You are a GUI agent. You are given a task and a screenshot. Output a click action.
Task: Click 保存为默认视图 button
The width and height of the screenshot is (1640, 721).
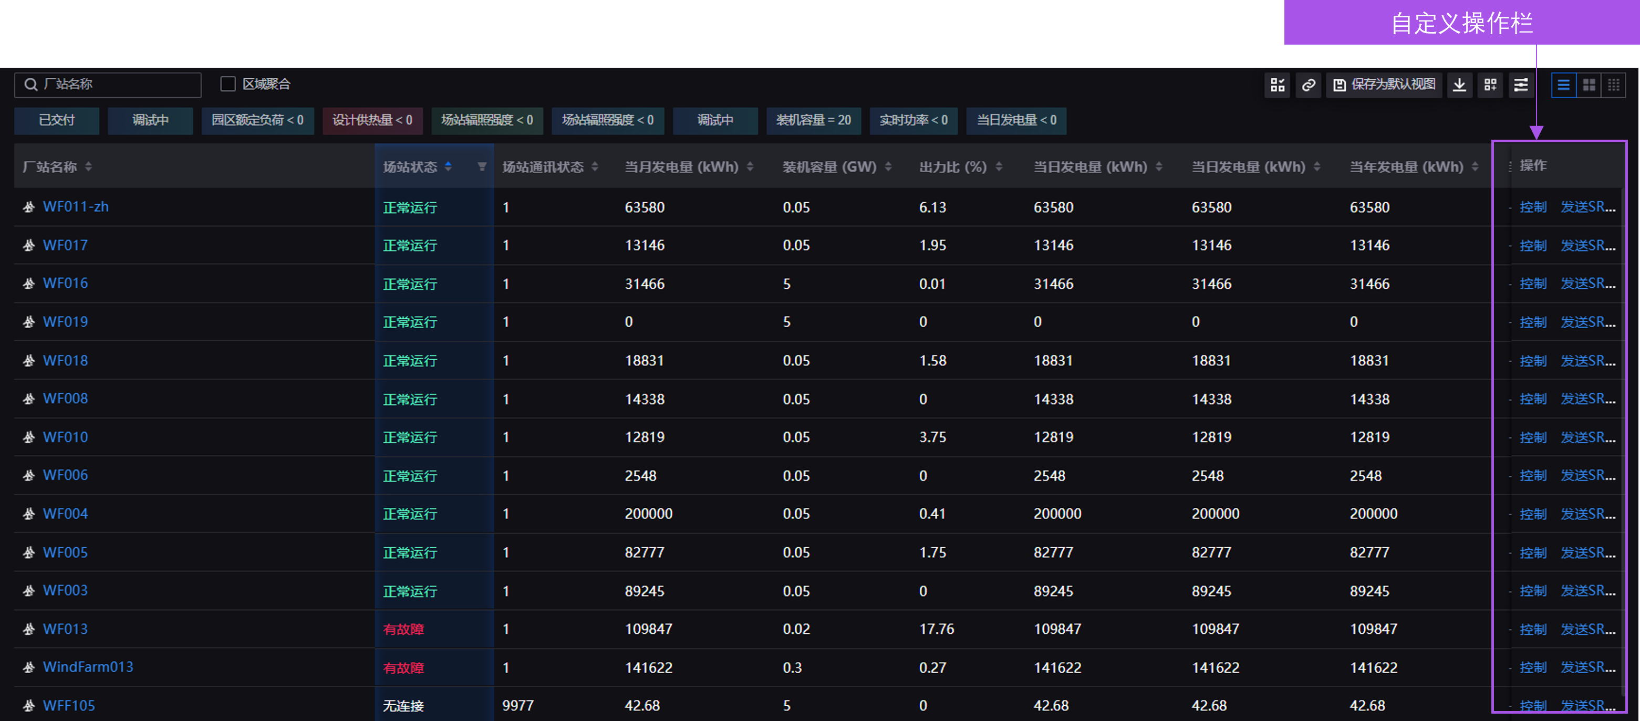(x=1385, y=85)
